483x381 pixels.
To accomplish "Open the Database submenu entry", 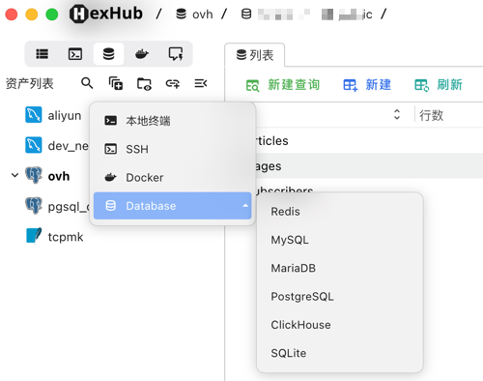I will [x=172, y=206].
